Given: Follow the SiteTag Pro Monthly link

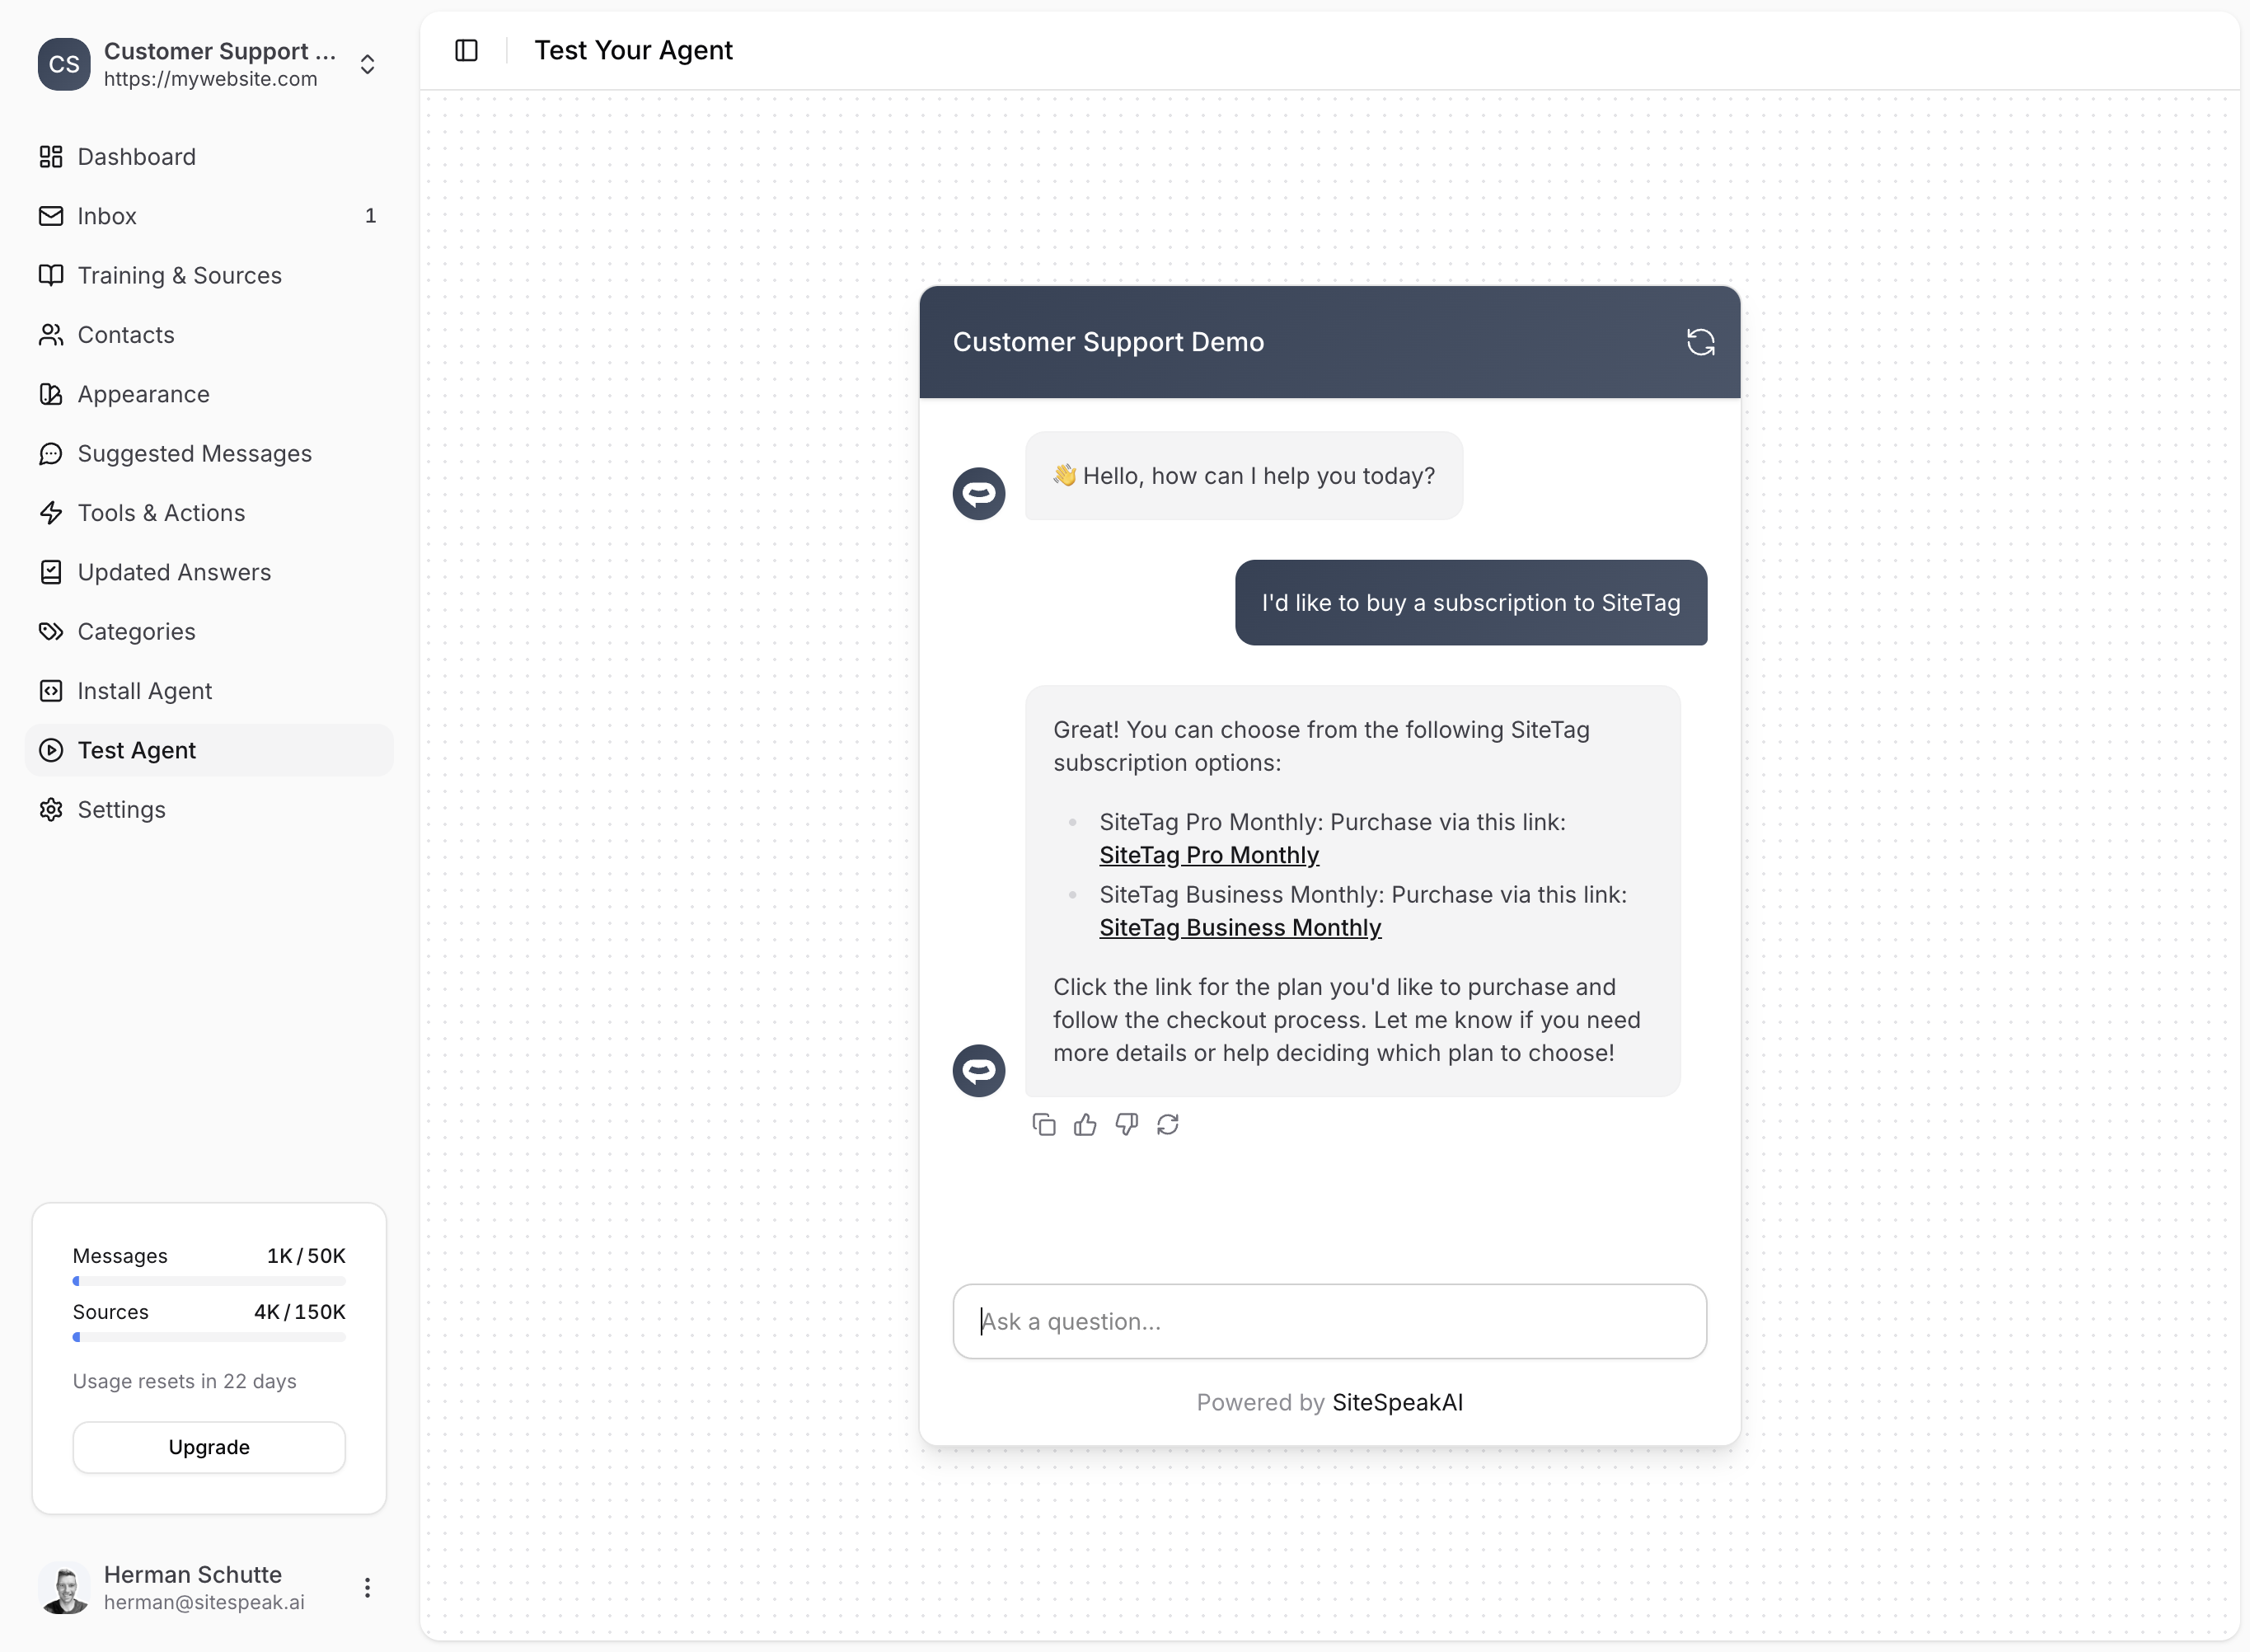Looking at the screenshot, I should click(x=1208, y=856).
